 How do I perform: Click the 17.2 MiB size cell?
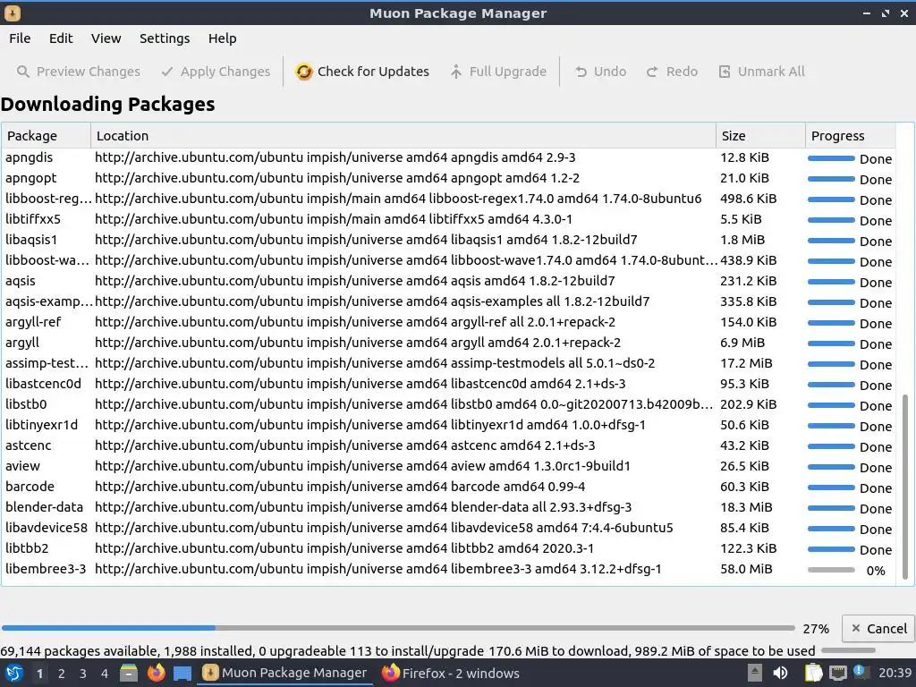(x=746, y=363)
